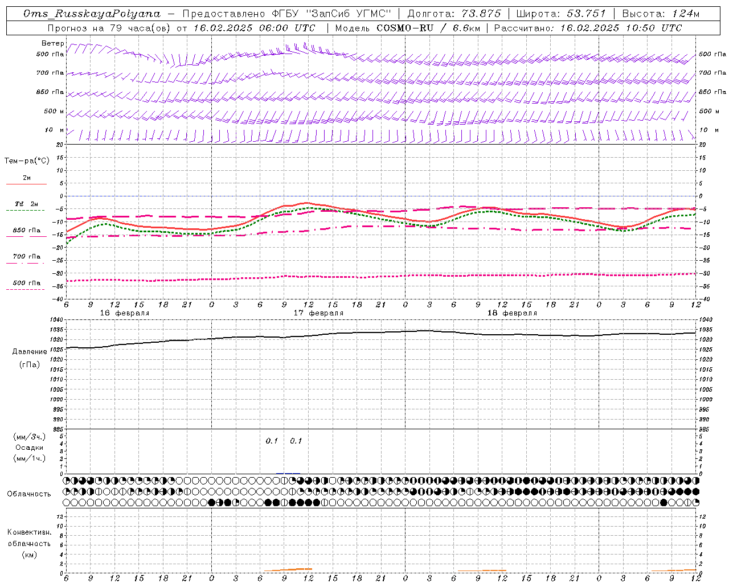729x583 pixels.
Task: Click the (гПа) unit label under Давление
Action: click(x=28, y=364)
